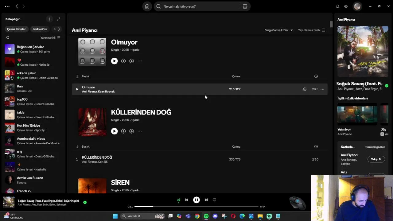Toggle repeat mode

pyautogui.click(x=215, y=200)
